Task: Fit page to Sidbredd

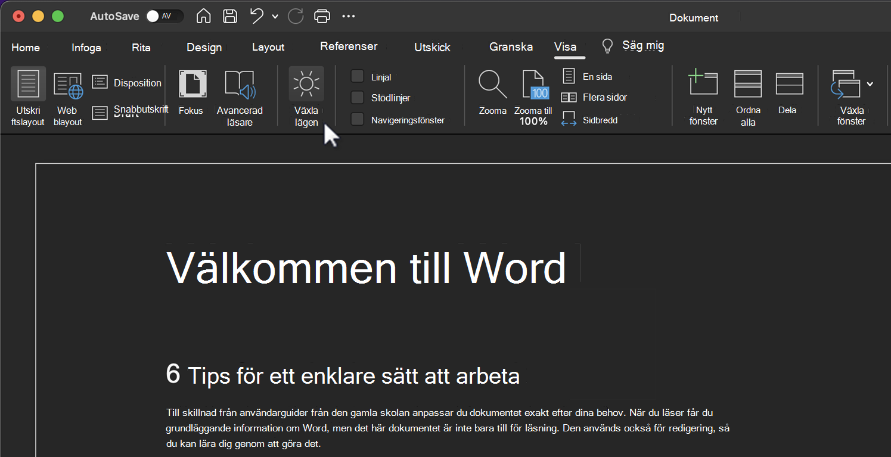Action: (x=590, y=119)
